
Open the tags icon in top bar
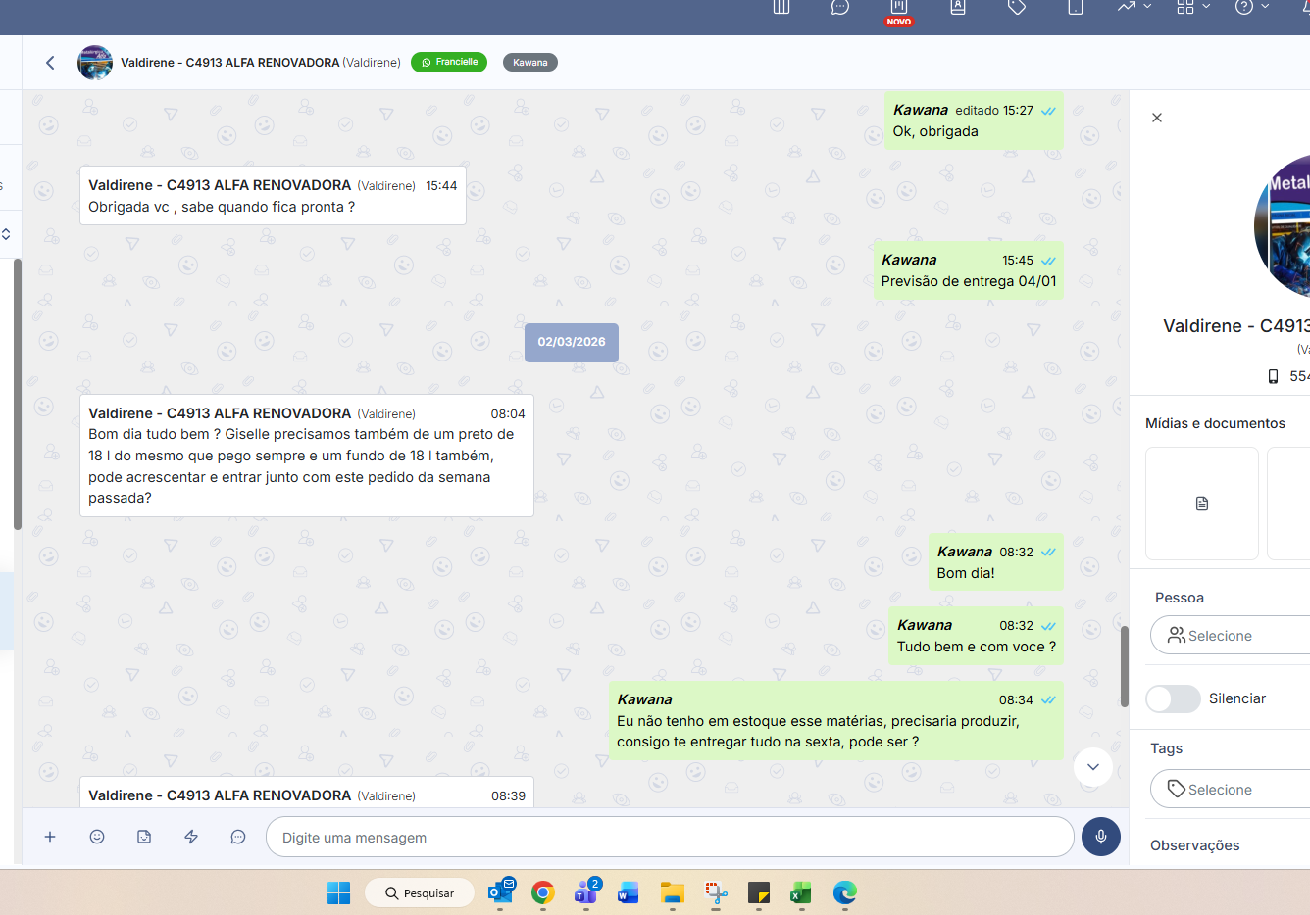[1017, 8]
